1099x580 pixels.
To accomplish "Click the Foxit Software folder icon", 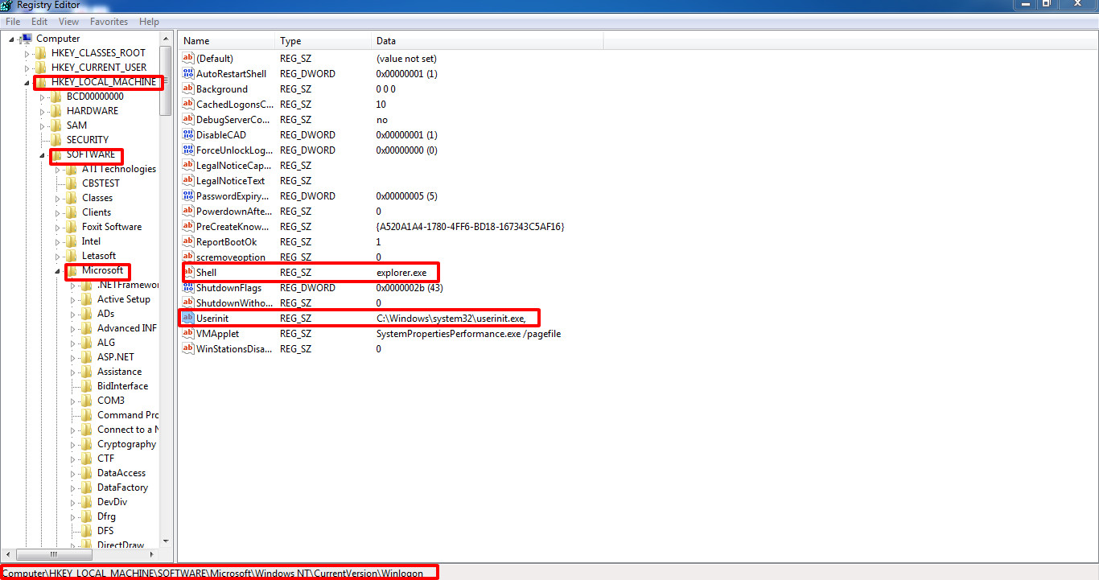I will 72,227.
